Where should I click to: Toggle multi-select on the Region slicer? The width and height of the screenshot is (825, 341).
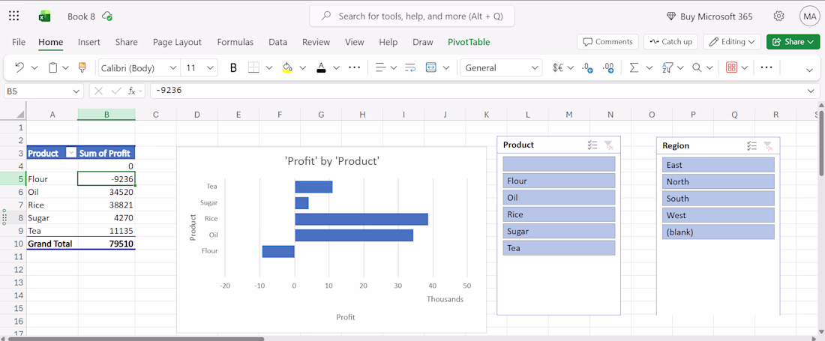751,145
